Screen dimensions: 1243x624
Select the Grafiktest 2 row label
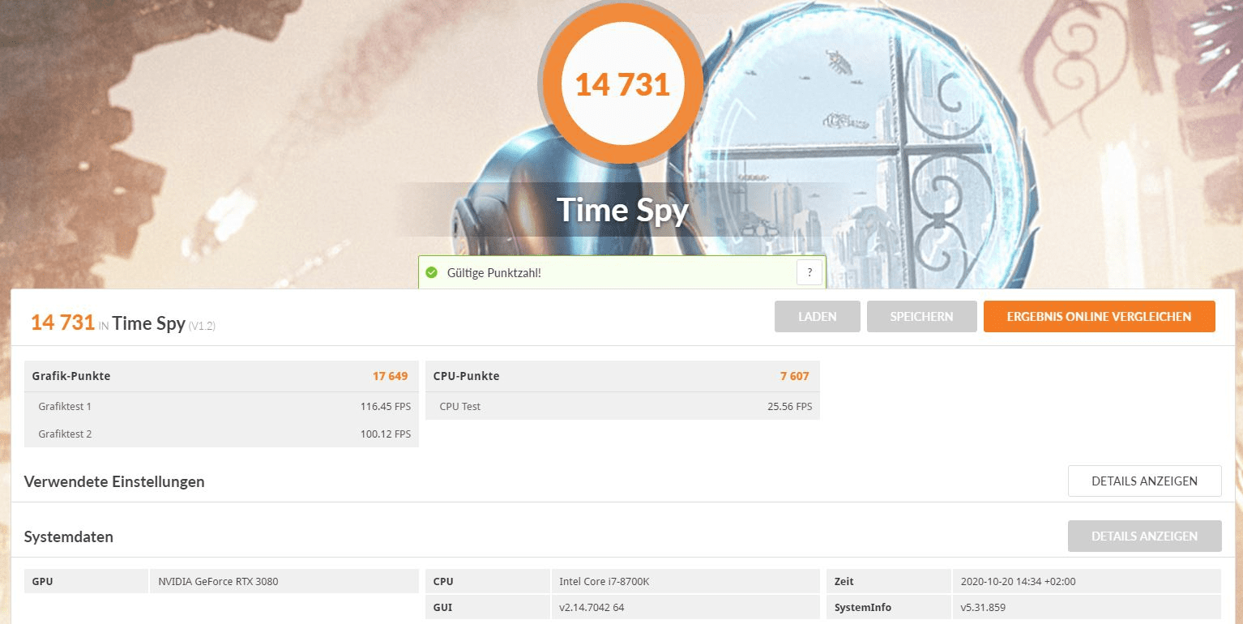(65, 434)
